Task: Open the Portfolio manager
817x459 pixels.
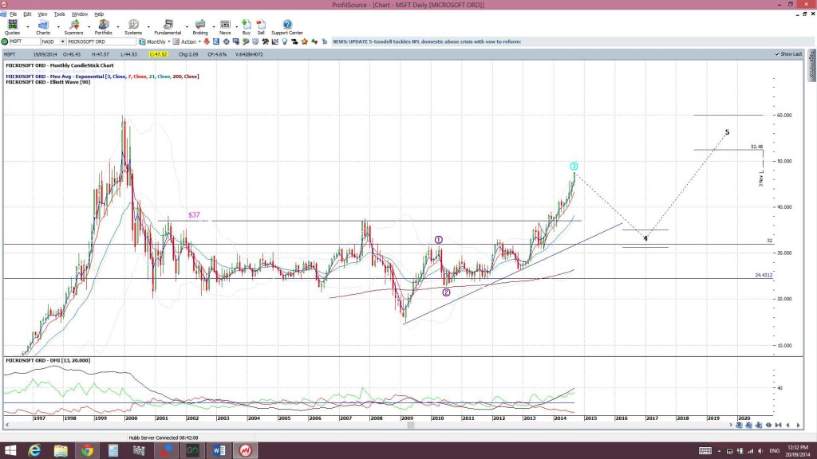Action: 103,27
